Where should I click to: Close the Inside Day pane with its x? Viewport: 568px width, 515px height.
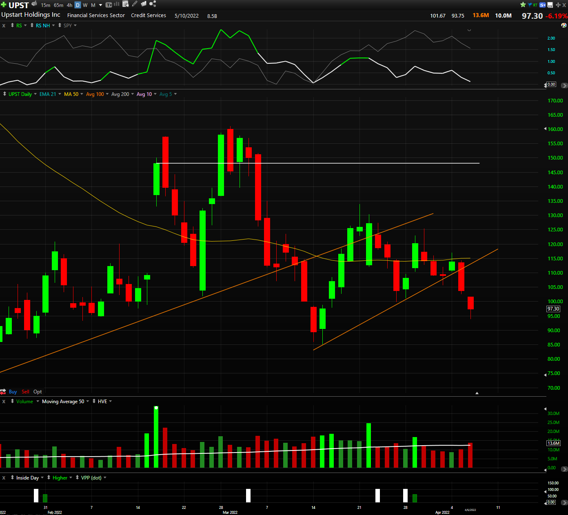tap(4, 477)
